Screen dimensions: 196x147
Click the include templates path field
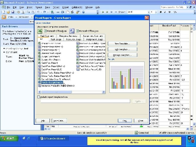click(85, 101)
